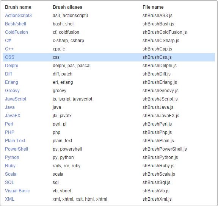The width and height of the screenshot is (218, 206).
Task: Open the JavaScript brush link
Action: coord(16,99)
